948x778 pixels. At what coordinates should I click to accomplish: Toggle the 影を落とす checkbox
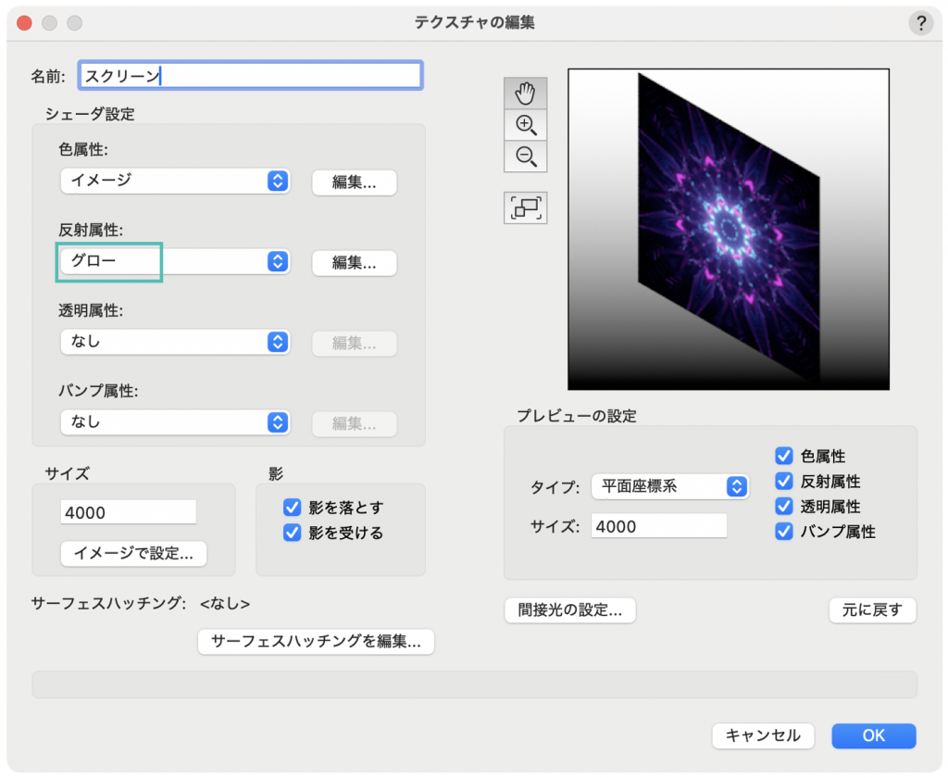coord(292,507)
